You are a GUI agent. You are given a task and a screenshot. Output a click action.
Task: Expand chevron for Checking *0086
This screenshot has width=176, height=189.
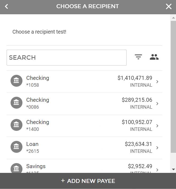pos(158,104)
